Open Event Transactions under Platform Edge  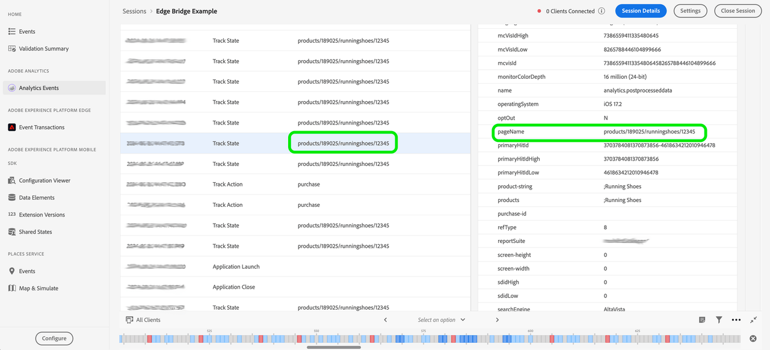tap(42, 127)
